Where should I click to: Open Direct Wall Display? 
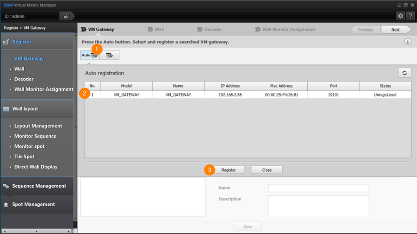tap(36, 167)
